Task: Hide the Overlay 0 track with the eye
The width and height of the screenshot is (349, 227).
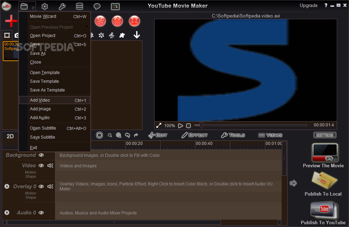Action: pos(41,186)
